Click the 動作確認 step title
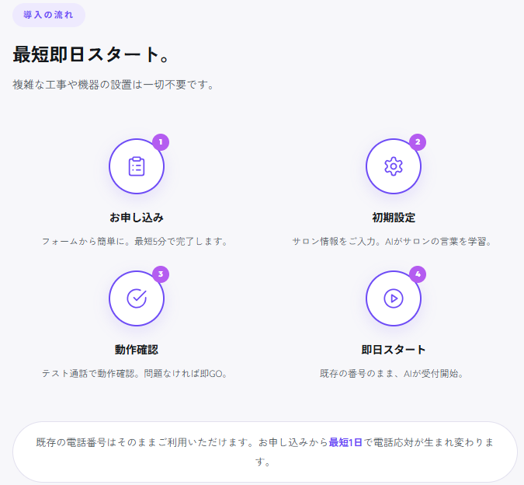524x485 pixels. click(x=137, y=350)
